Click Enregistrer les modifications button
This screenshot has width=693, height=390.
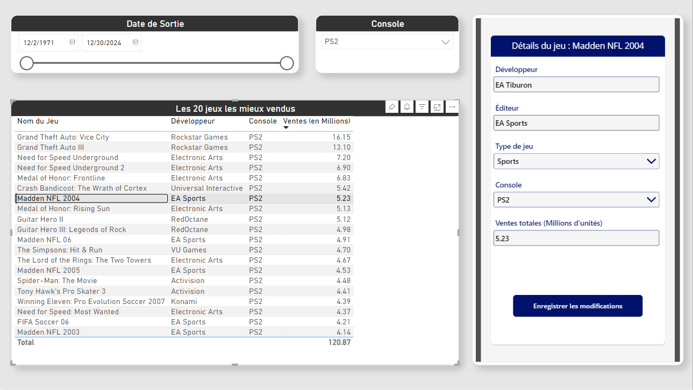point(577,306)
